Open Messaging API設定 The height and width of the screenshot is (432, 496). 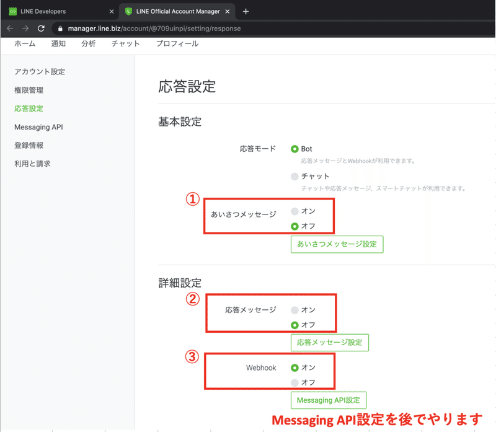(x=328, y=400)
